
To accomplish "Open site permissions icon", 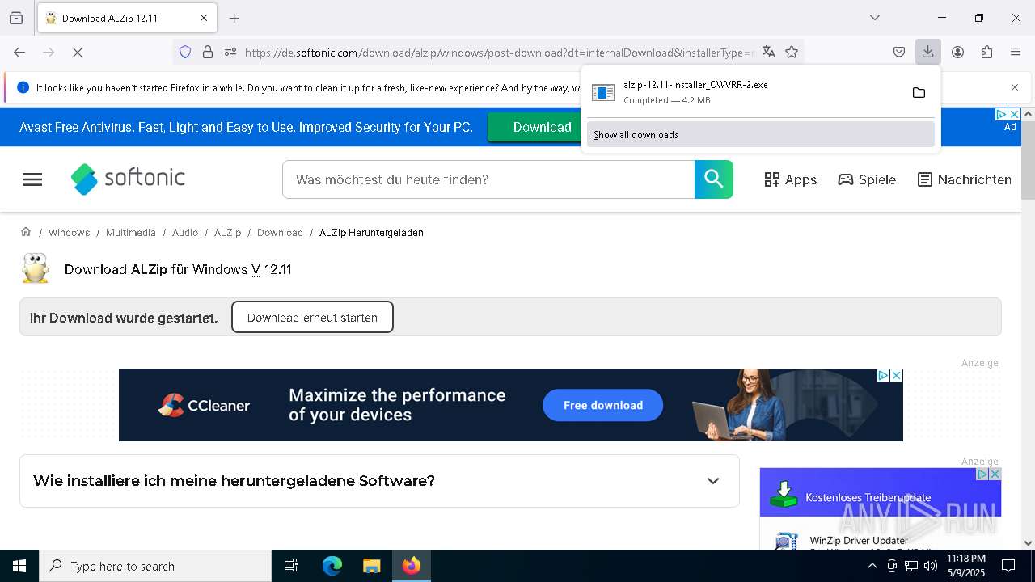I will (230, 53).
